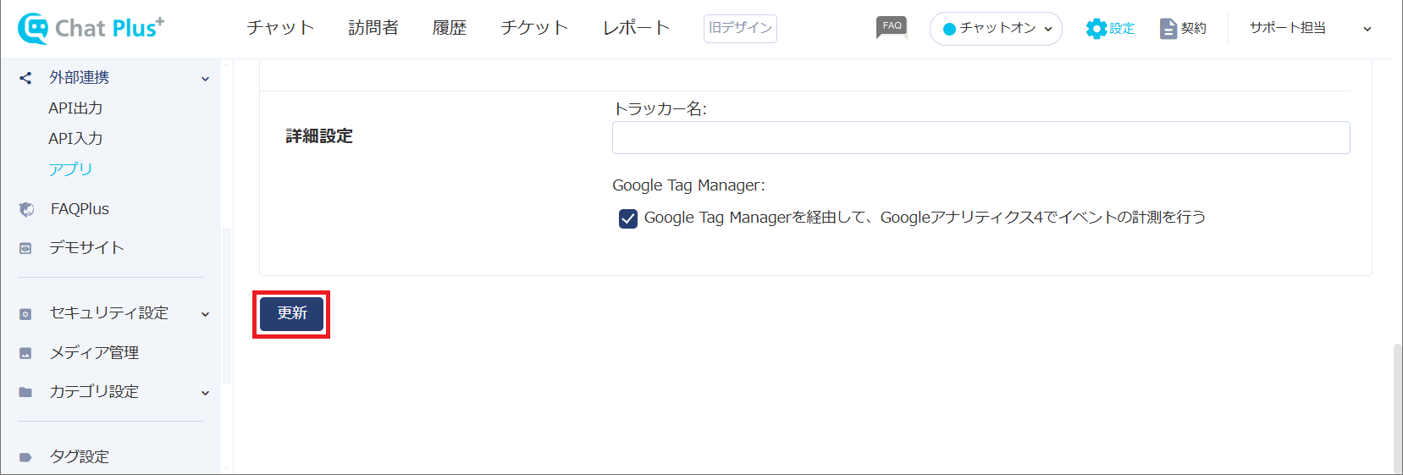Click the Chat Plus logo
The height and width of the screenshot is (475, 1403).
(x=91, y=28)
